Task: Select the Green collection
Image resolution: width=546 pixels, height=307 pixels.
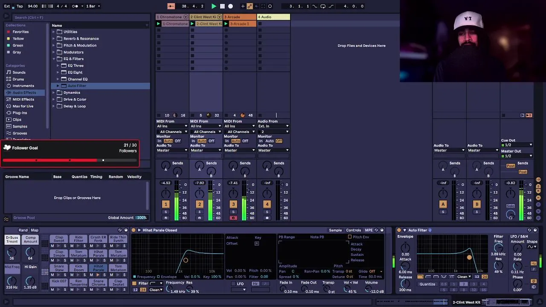Action: pos(18,45)
